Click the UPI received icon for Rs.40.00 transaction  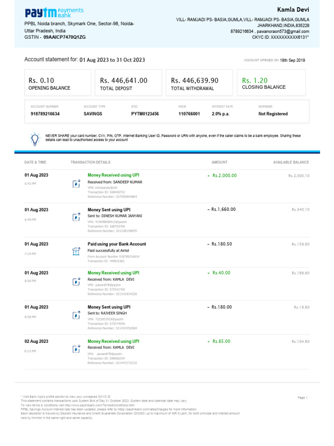76,281
